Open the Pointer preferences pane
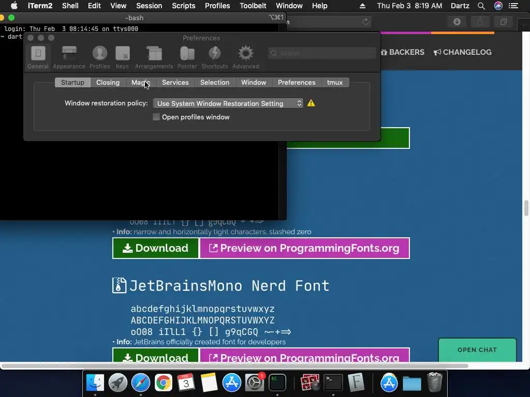 [x=187, y=57]
